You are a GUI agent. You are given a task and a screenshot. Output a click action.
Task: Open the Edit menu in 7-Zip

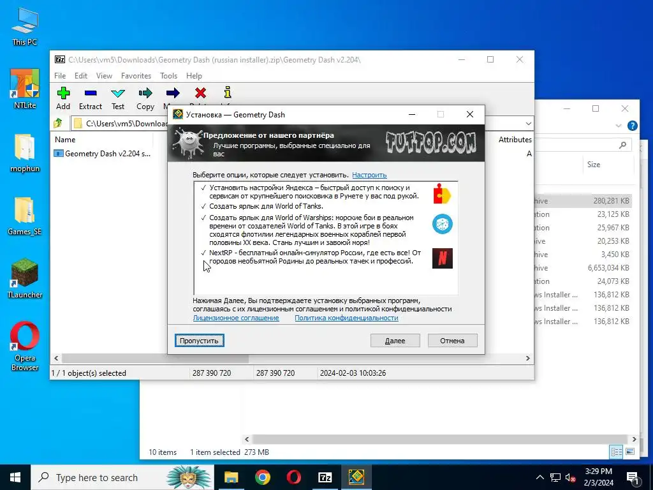81,75
